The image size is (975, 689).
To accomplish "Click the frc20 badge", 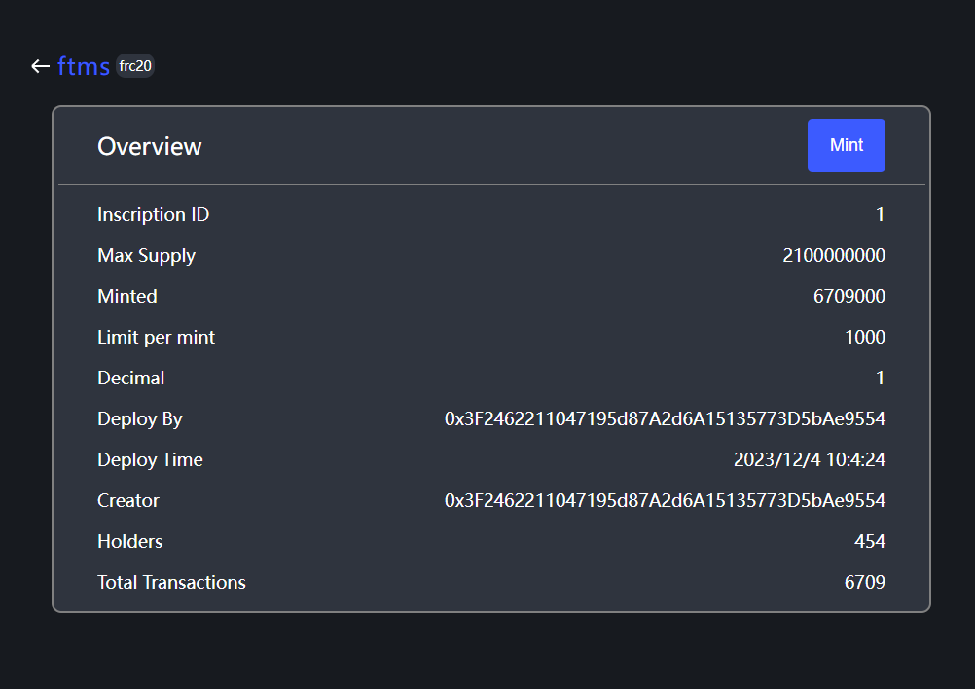I will 135,66.
